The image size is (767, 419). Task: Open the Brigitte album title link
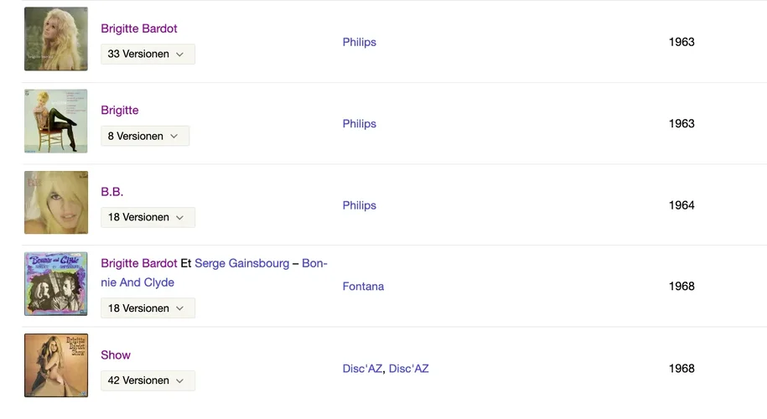(x=120, y=110)
